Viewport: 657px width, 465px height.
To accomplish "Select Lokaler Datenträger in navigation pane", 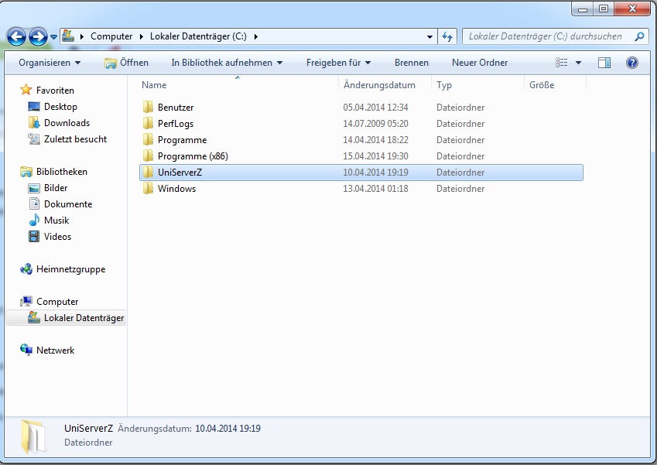I will 84,318.
